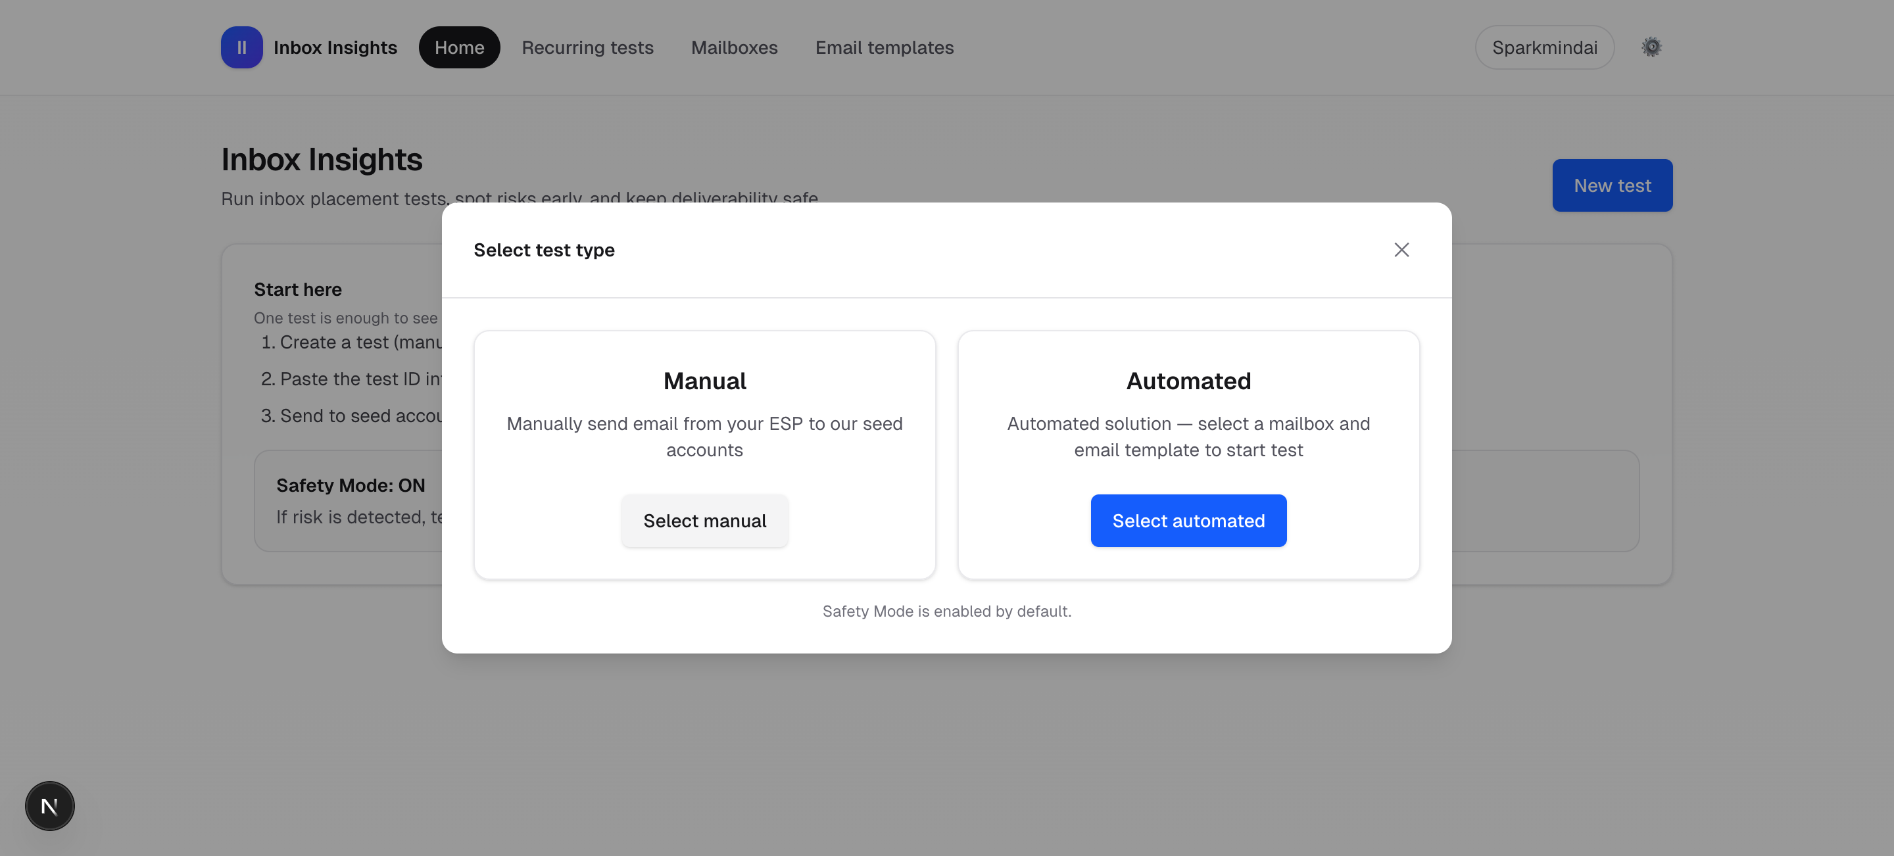Screen dimensions: 1894x856
Task: Dismiss the dialog using the X icon
Action: pyautogui.click(x=1401, y=250)
